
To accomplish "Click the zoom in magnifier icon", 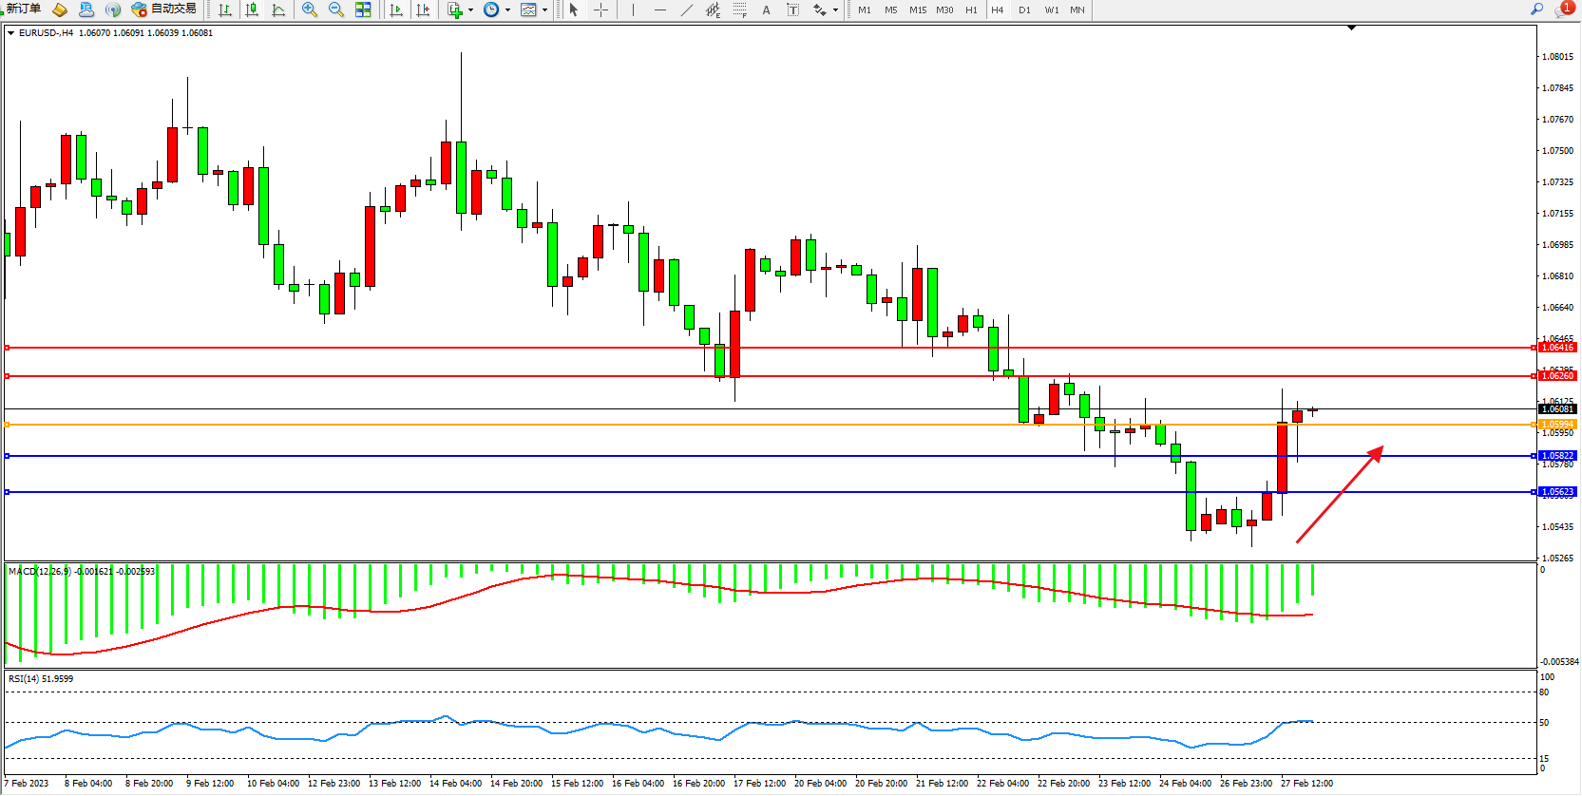I will 309,9.
